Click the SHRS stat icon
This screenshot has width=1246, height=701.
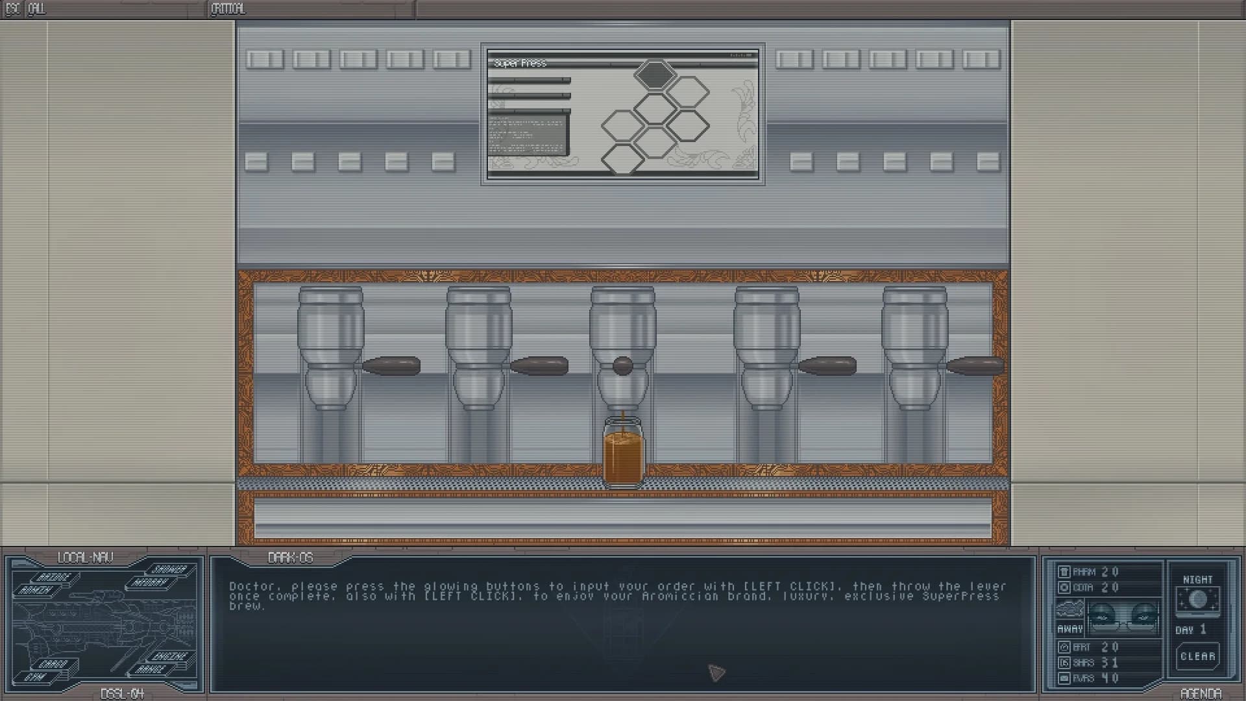click(x=1064, y=663)
